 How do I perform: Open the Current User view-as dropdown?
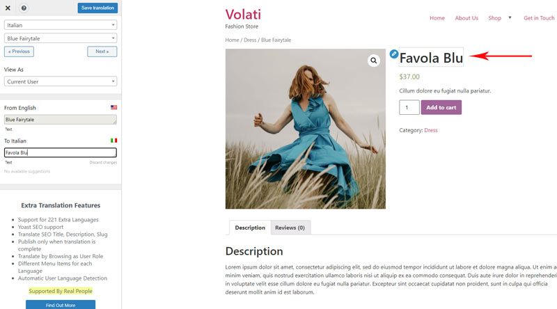point(61,81)
